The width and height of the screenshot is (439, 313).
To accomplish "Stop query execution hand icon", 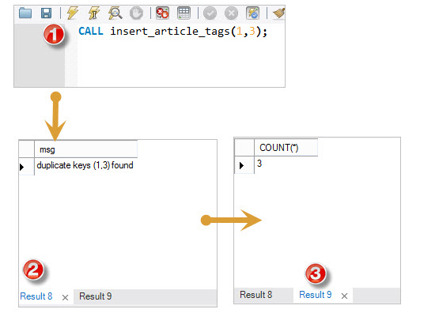I will tap(136, 13).
